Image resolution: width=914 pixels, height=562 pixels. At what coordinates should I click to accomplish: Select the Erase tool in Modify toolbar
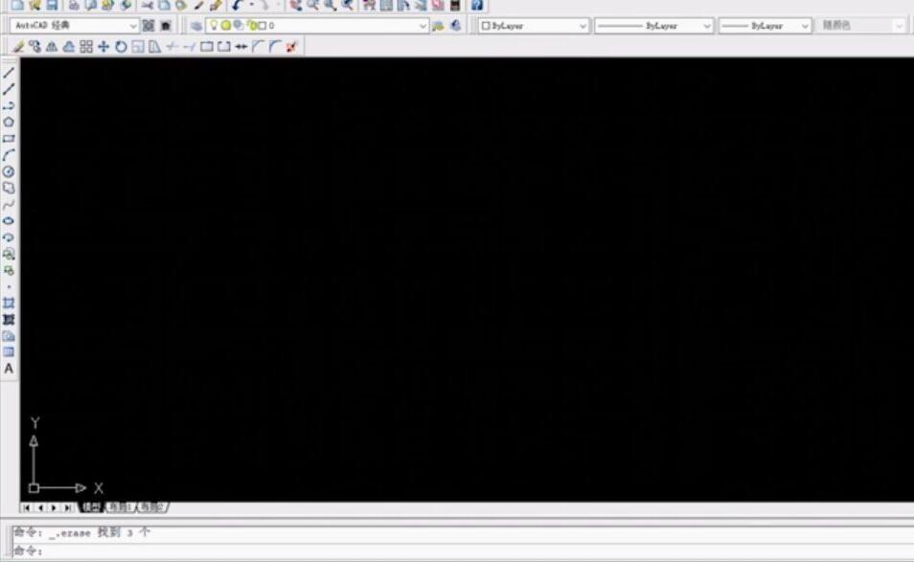pos(18,47)
